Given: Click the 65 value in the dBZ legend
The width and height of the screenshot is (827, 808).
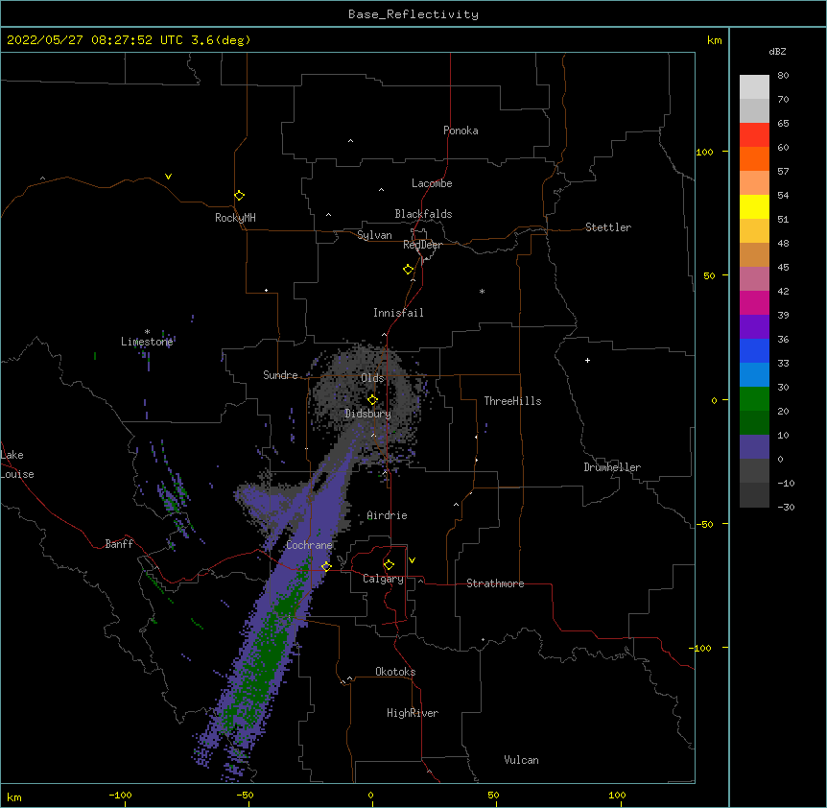Looking at the screenshot, I should click(783, 123).
